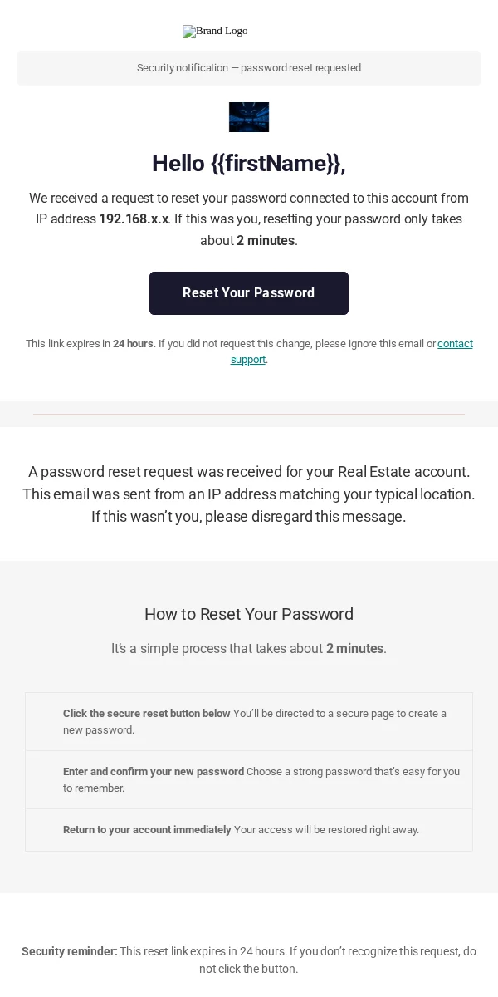Select the 'Click the secure reset button below' step
This screenshot has width=498, height=997.
point(249,722)
